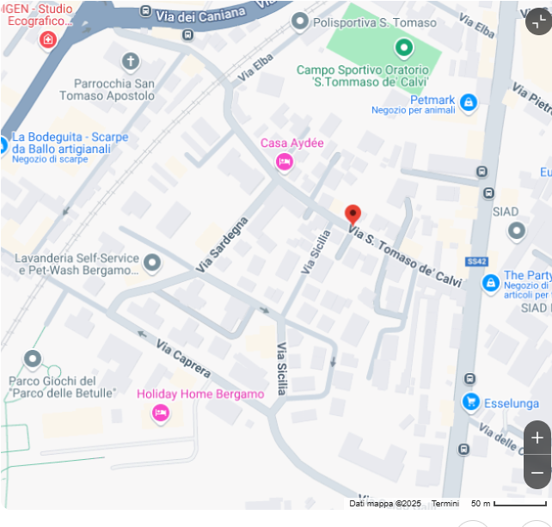Select the Parco Giochi playground marker
Screen dimensions: 552x527
(33, 359)
